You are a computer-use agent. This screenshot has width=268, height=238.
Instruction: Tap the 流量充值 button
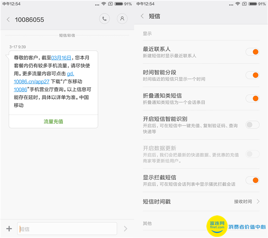click(x=53, y=121)
